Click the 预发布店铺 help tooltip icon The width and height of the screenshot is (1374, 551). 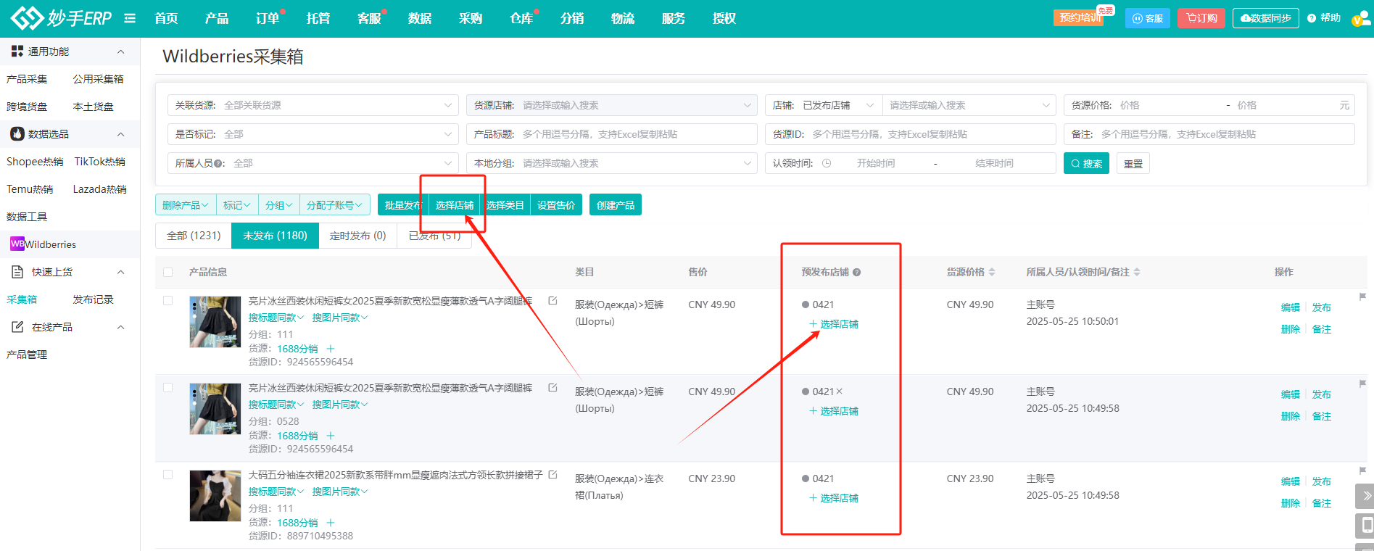pyautogui.click(x=857, y=273)
